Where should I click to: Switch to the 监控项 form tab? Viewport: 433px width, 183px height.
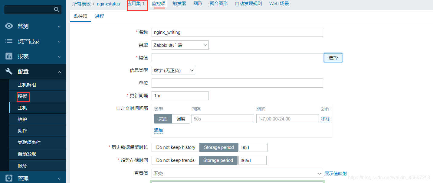coord(80,16)
